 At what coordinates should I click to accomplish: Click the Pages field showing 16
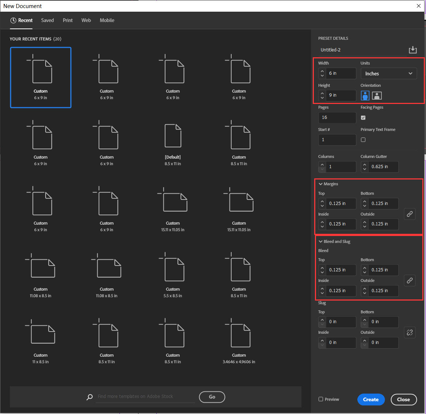(337, 117)
